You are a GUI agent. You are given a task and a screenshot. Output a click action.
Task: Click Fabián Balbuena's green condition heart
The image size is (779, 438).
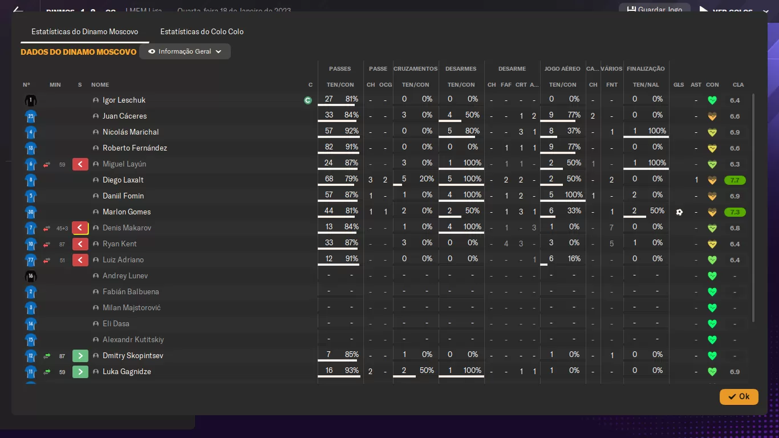click(712, 292)
